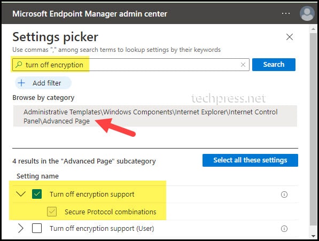Click the Search button
This screenshot has width=319, height=241.
point(274,65)
